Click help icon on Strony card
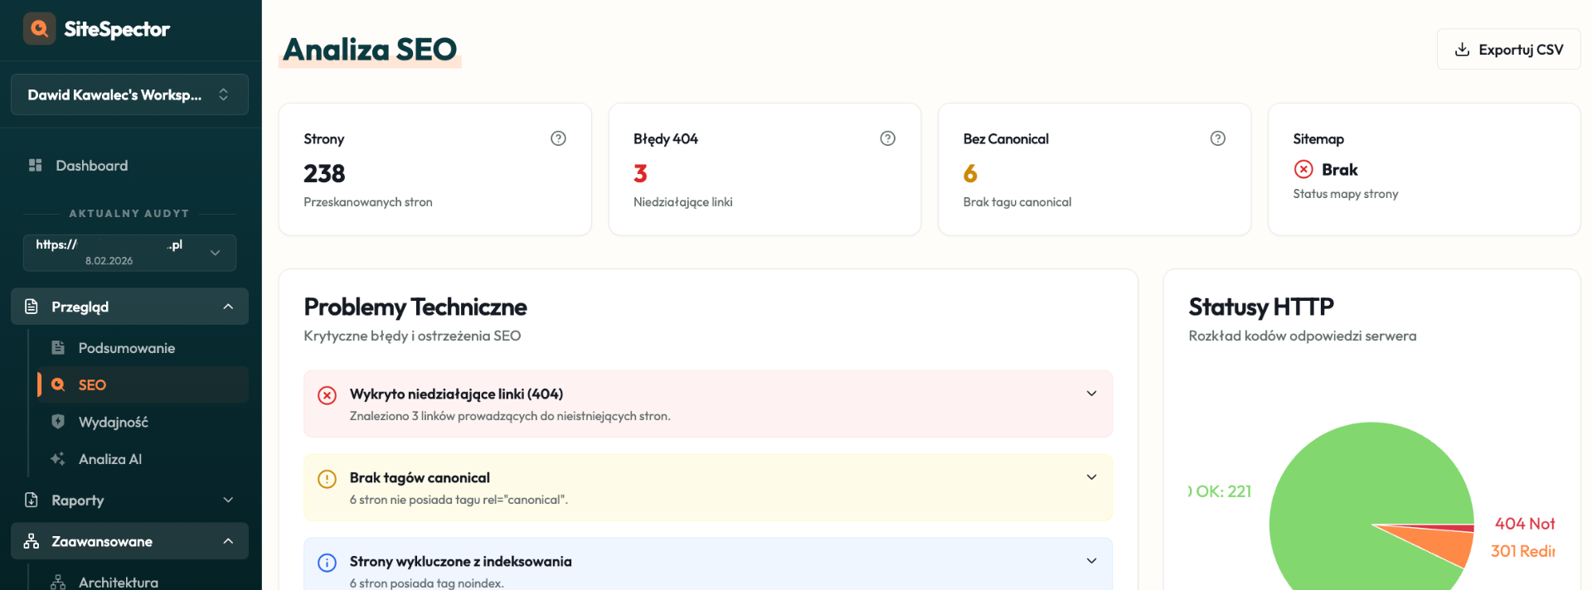The height and width of the screenshot is (590, 1592). tap(558, 138)
